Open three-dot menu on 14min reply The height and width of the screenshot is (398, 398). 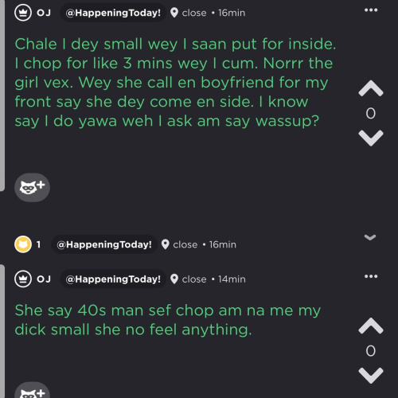coord(371,276)
